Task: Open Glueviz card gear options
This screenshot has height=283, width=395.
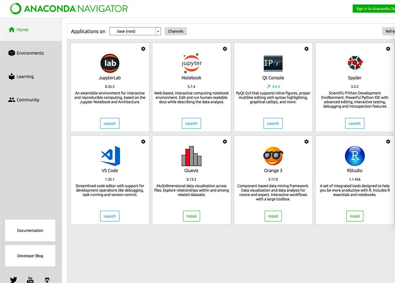Action: click(225, 141)
